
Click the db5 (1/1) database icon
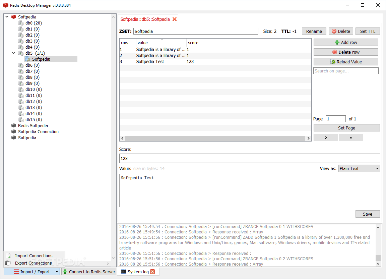pyautogui.click(x=21, y=53)
